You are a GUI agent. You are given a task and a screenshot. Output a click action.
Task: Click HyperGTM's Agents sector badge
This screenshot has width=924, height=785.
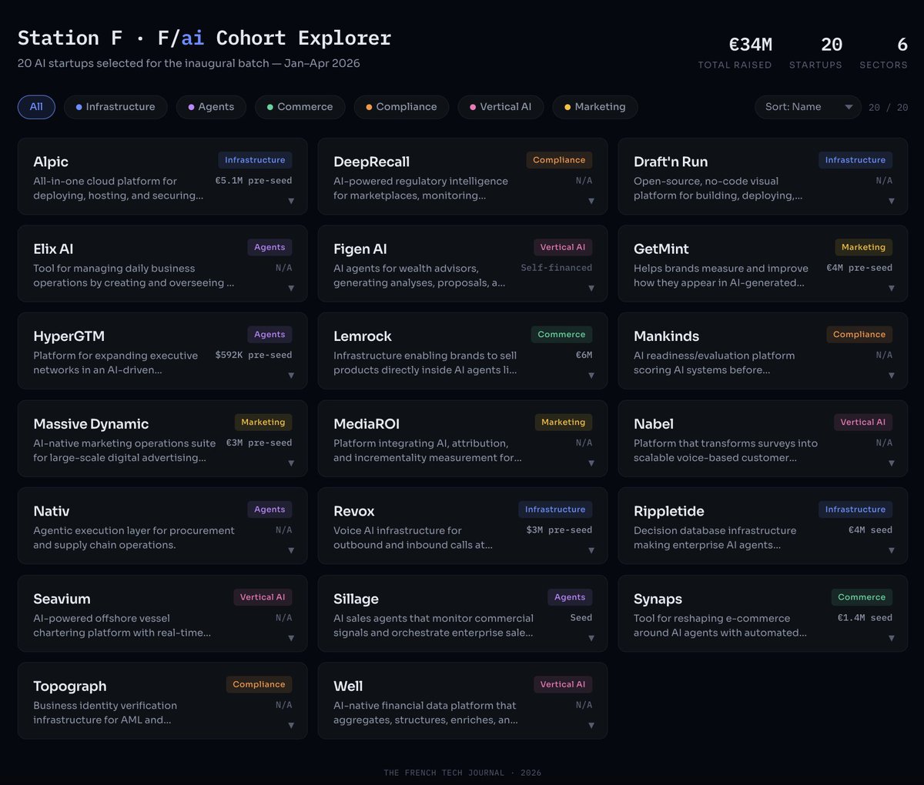(x=269, y=335)
